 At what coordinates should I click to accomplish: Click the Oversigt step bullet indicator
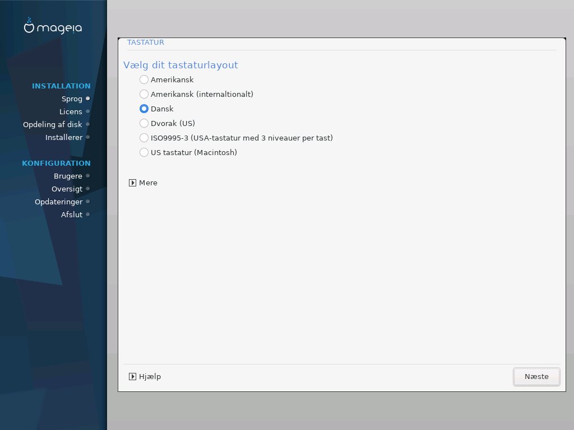[x=88, y=189]
